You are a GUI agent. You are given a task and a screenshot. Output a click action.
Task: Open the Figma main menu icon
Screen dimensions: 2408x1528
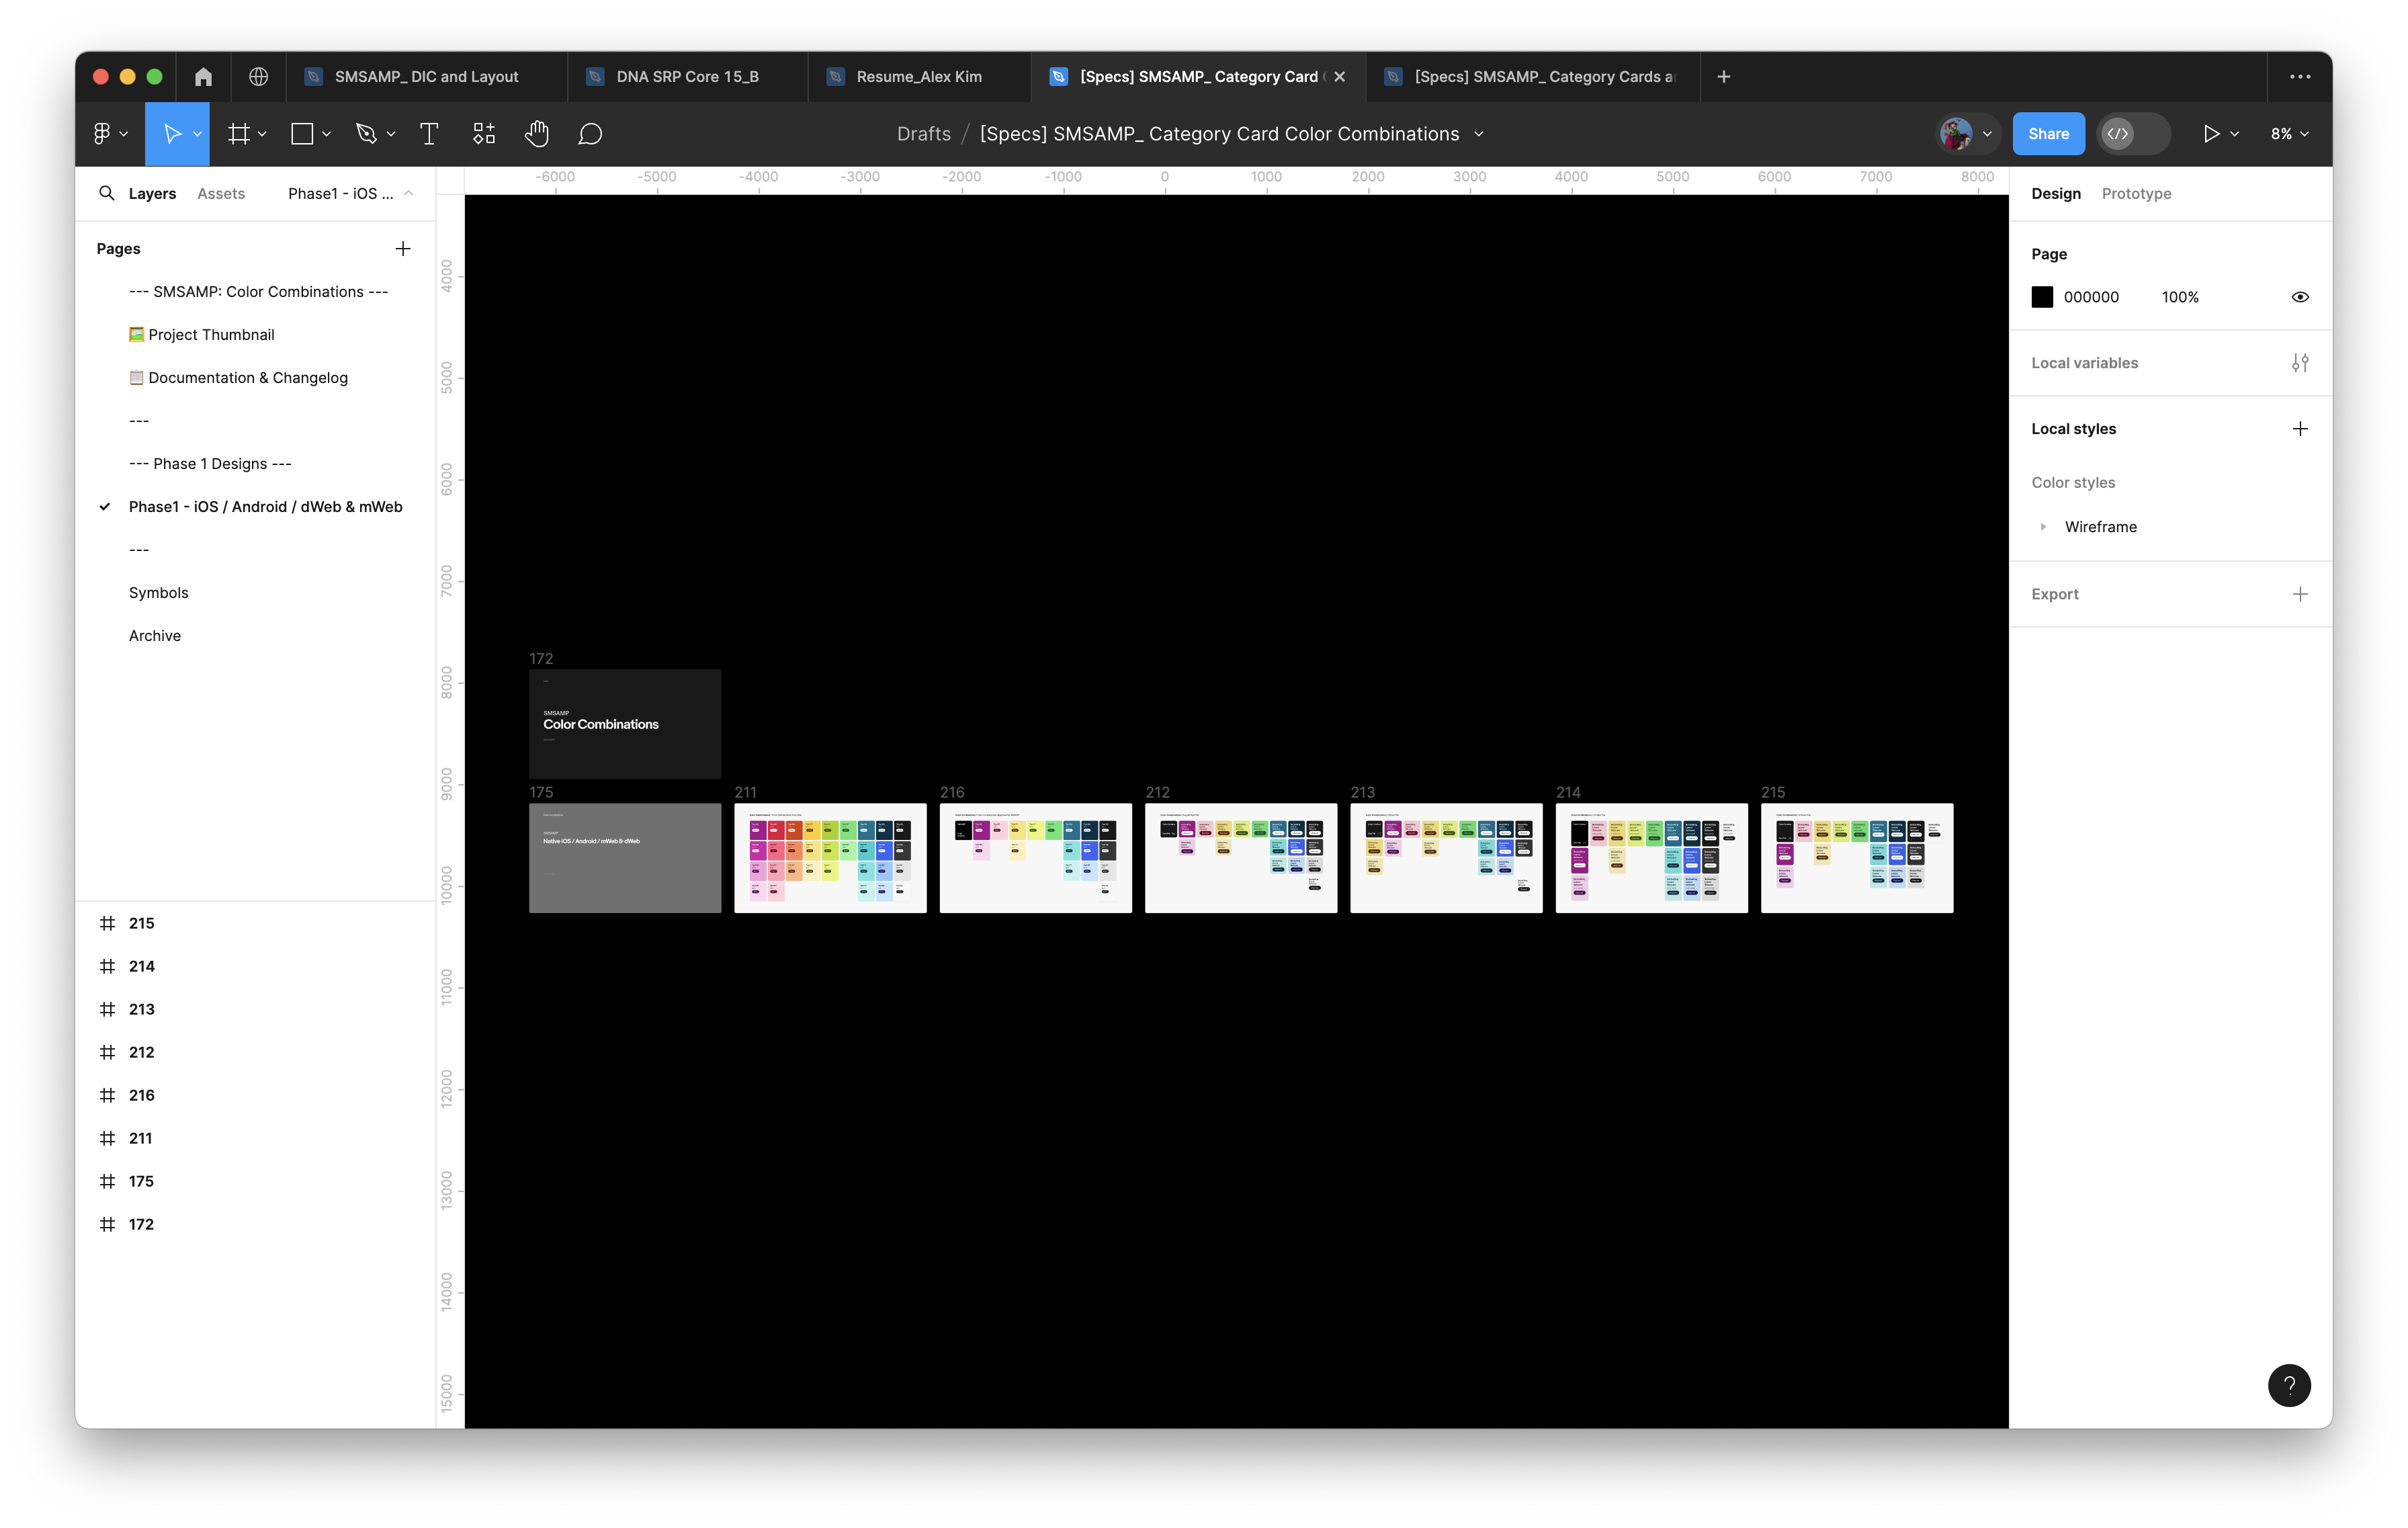102,134
